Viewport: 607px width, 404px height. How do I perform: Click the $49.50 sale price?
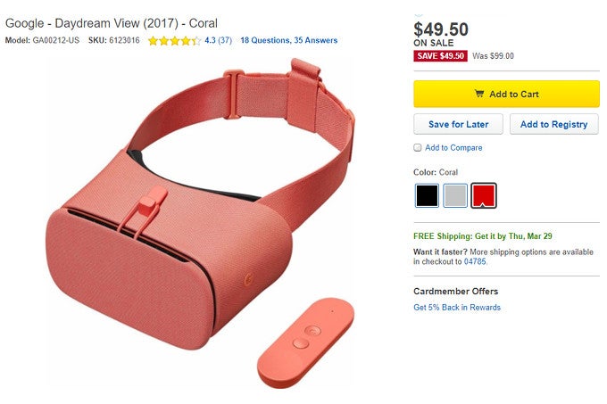click(441, 29)
